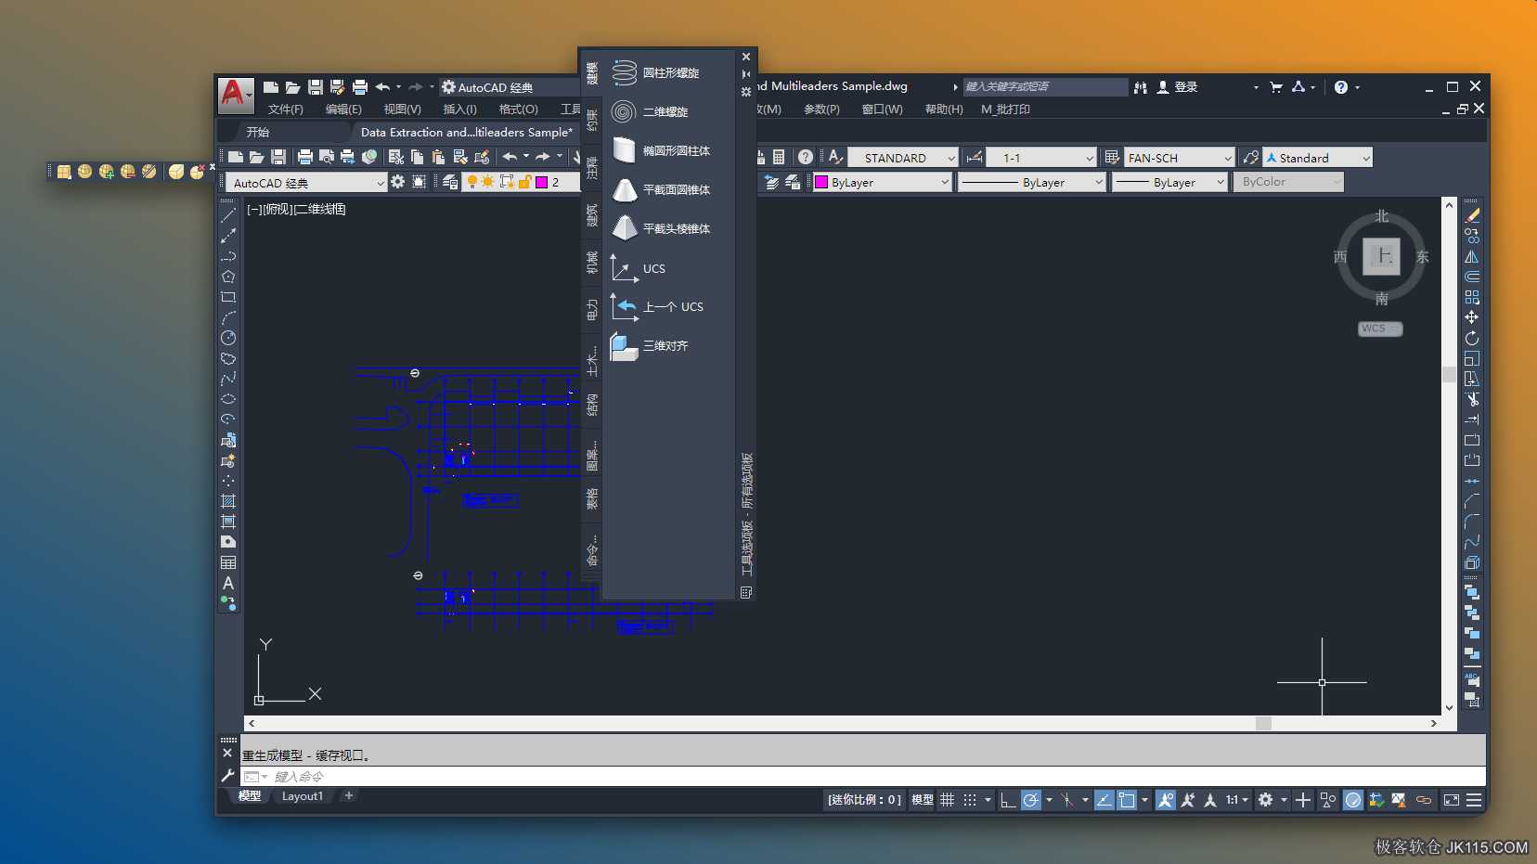1537x864 pixels.
Task: Select the Line draw tool
Action: point(228,215)
